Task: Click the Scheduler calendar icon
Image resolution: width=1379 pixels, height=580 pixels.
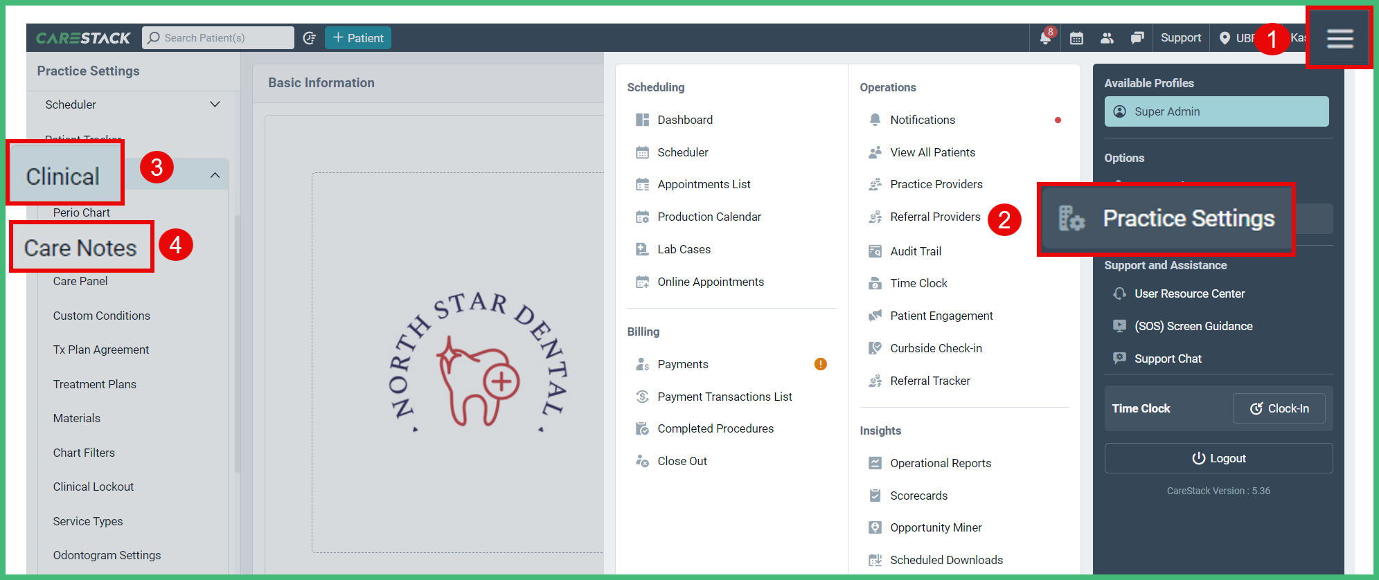Action: [643, 152]
